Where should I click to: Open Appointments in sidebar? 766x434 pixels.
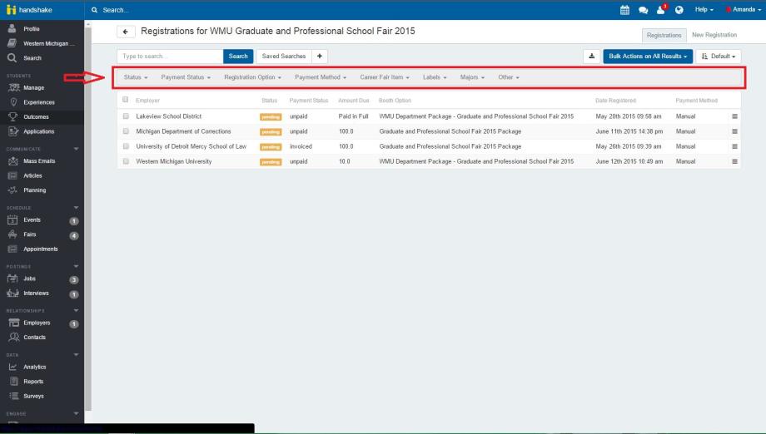click(x=41, y=249)
